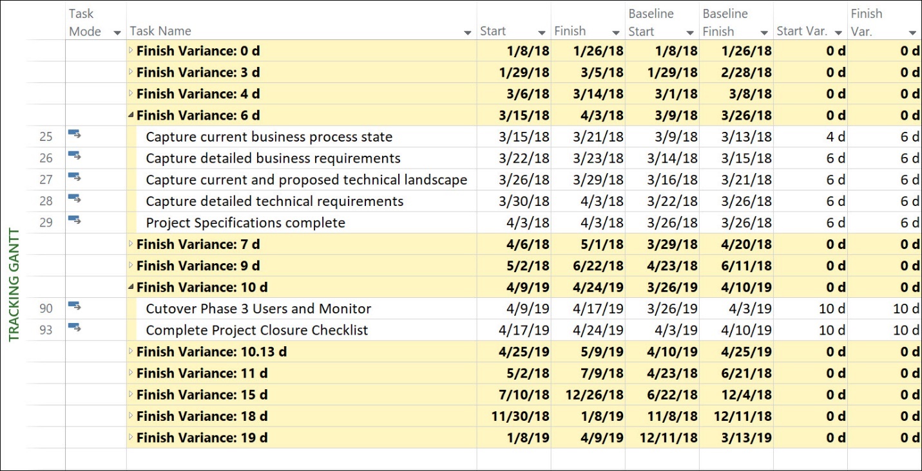Click Finish date 3/23/18 of task 26

pyautogui.click(x=598, y=158)
